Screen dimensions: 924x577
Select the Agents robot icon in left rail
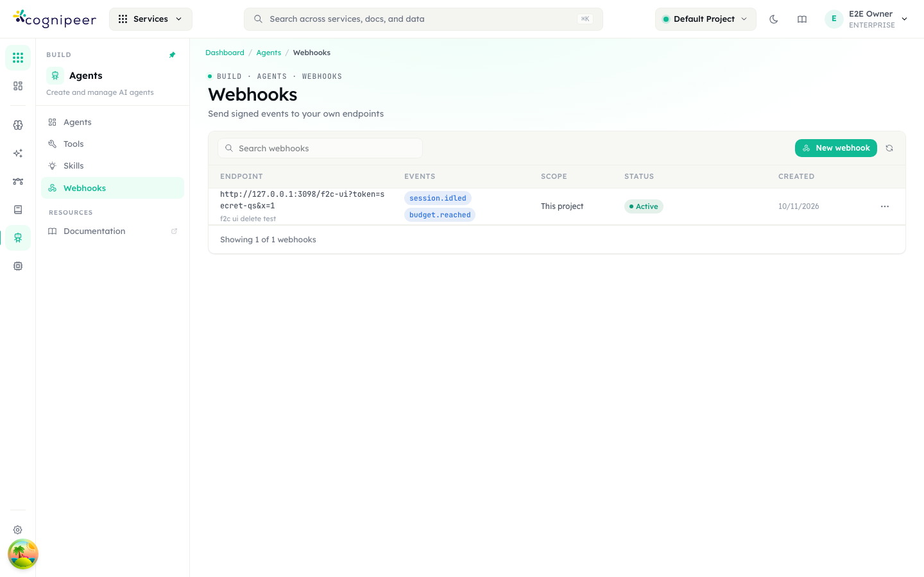pyautogui.click(x=18, y=238)
